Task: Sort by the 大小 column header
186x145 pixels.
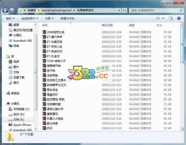Action: point(159,25)
